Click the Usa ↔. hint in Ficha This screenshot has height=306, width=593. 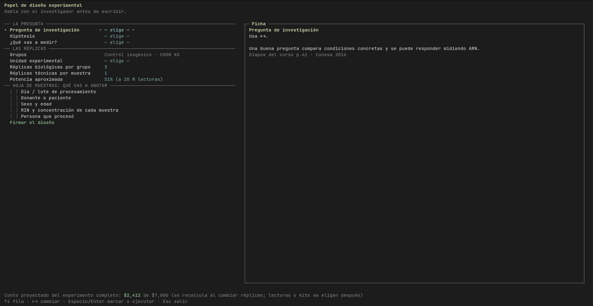(259, 36)
